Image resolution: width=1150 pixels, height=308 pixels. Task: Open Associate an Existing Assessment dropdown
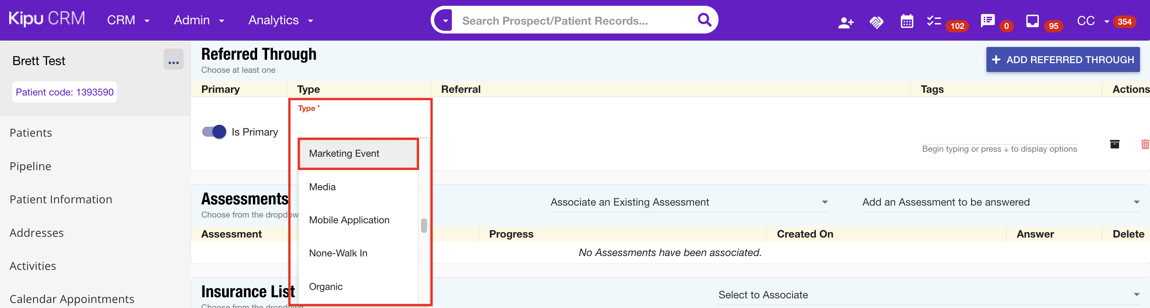(x=689, y=202)
